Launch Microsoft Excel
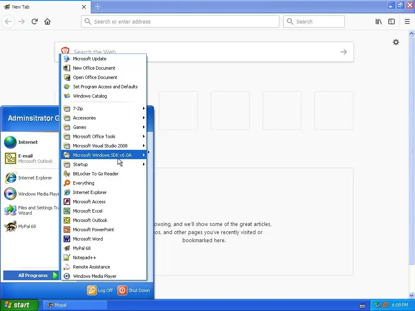The width and height of the screenshot is (415, 311). tap(103, 211)
